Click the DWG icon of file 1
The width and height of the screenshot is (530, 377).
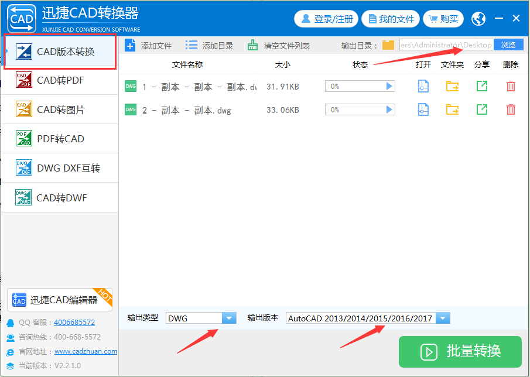tap(131, 86)
